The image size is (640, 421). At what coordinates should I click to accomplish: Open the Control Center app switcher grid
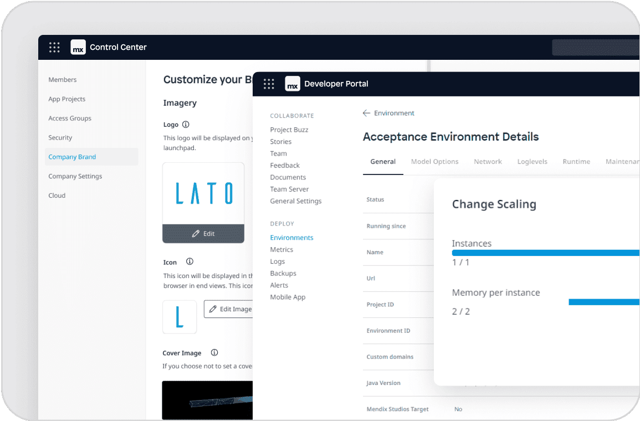[x=54, y=47]
